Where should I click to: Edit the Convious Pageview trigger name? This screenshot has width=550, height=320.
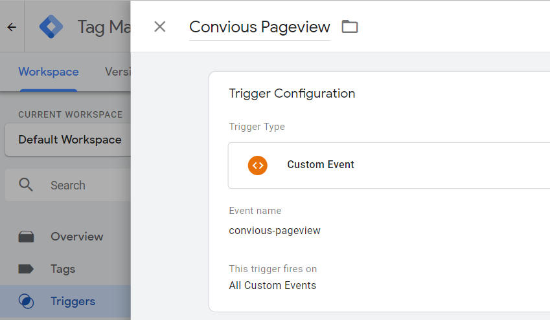[x=259, y=27]
